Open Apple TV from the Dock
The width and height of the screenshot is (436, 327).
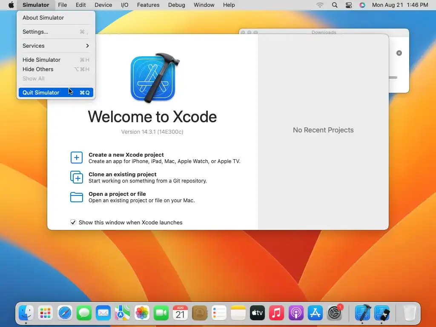257,313
